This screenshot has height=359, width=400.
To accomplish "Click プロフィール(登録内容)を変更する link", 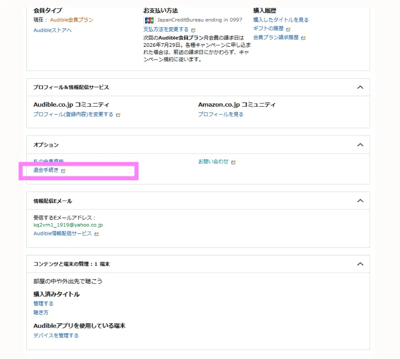I will click(74, 115).
